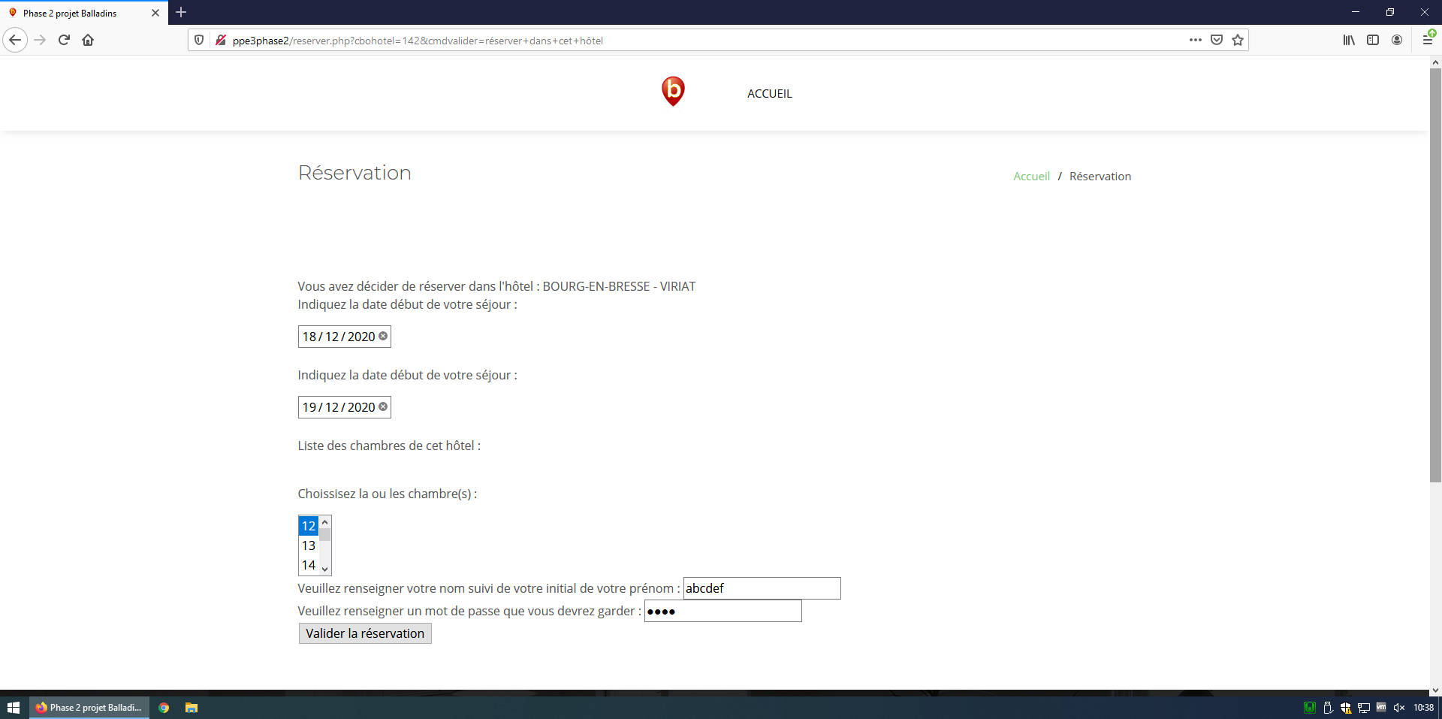
Task: Open the page actions three-dots menu
Action: click(x=1195, y=40)
